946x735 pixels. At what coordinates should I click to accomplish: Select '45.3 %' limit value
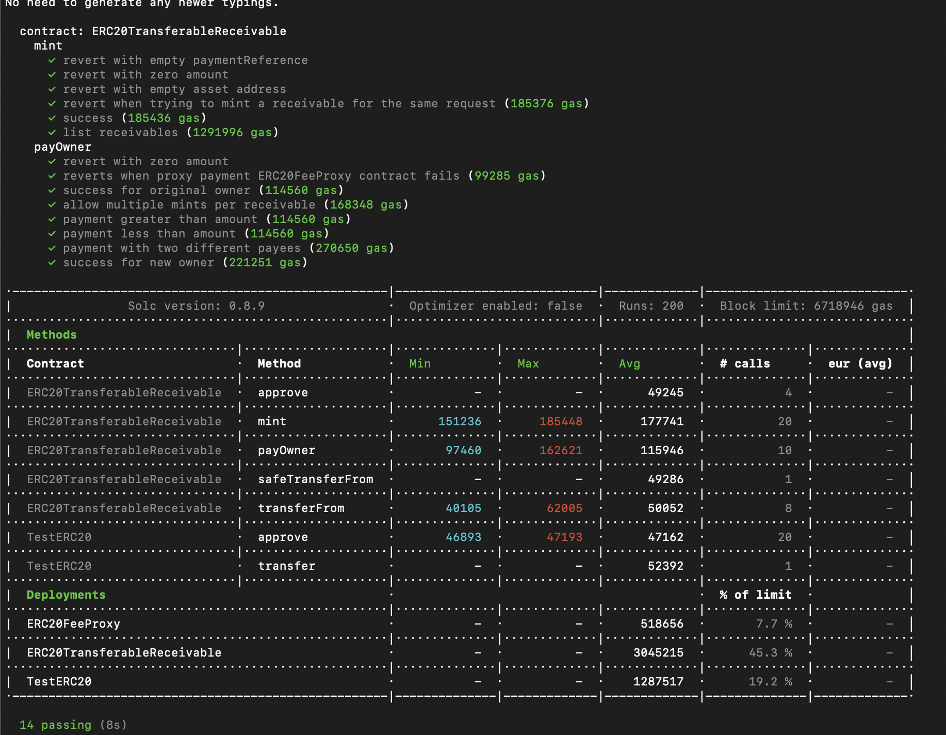click(770, 653)
